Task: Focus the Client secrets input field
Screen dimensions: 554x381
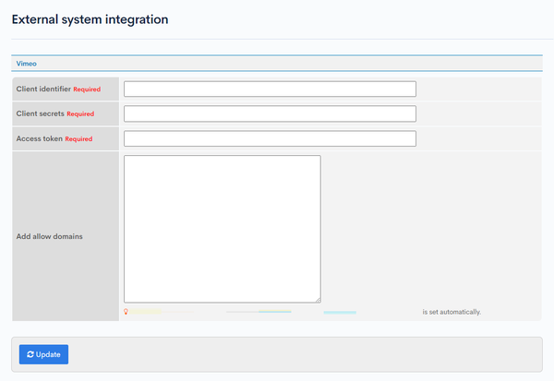Action: pos(270,113)
